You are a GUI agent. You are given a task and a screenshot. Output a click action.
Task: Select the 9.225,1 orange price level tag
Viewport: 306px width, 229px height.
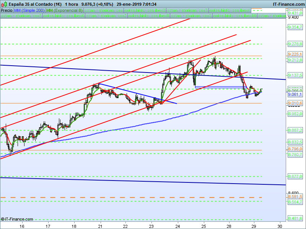pos(295,54)
